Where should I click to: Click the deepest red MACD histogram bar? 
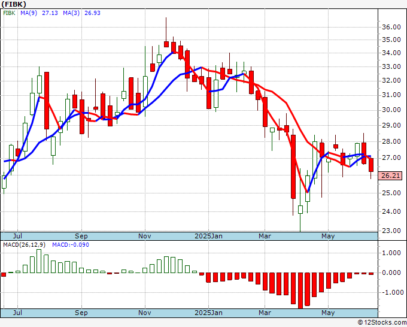pyautogui.click(x=300, y=290)
